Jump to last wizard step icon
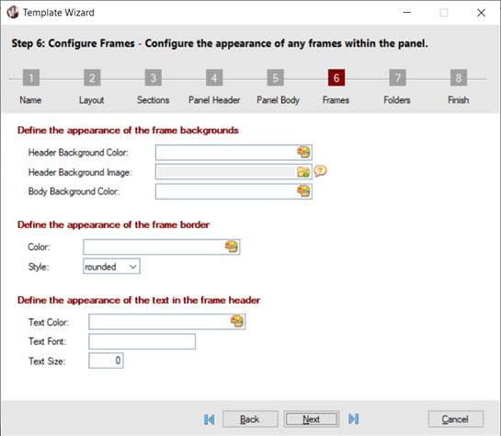Image resolution: width=501 pixels, height=436 pixels. 354,419
